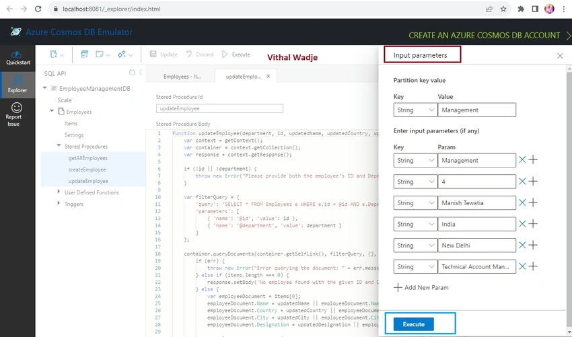Click the New SQL Query toolbar icon
The image size is (572, 337).
[84, 54]
